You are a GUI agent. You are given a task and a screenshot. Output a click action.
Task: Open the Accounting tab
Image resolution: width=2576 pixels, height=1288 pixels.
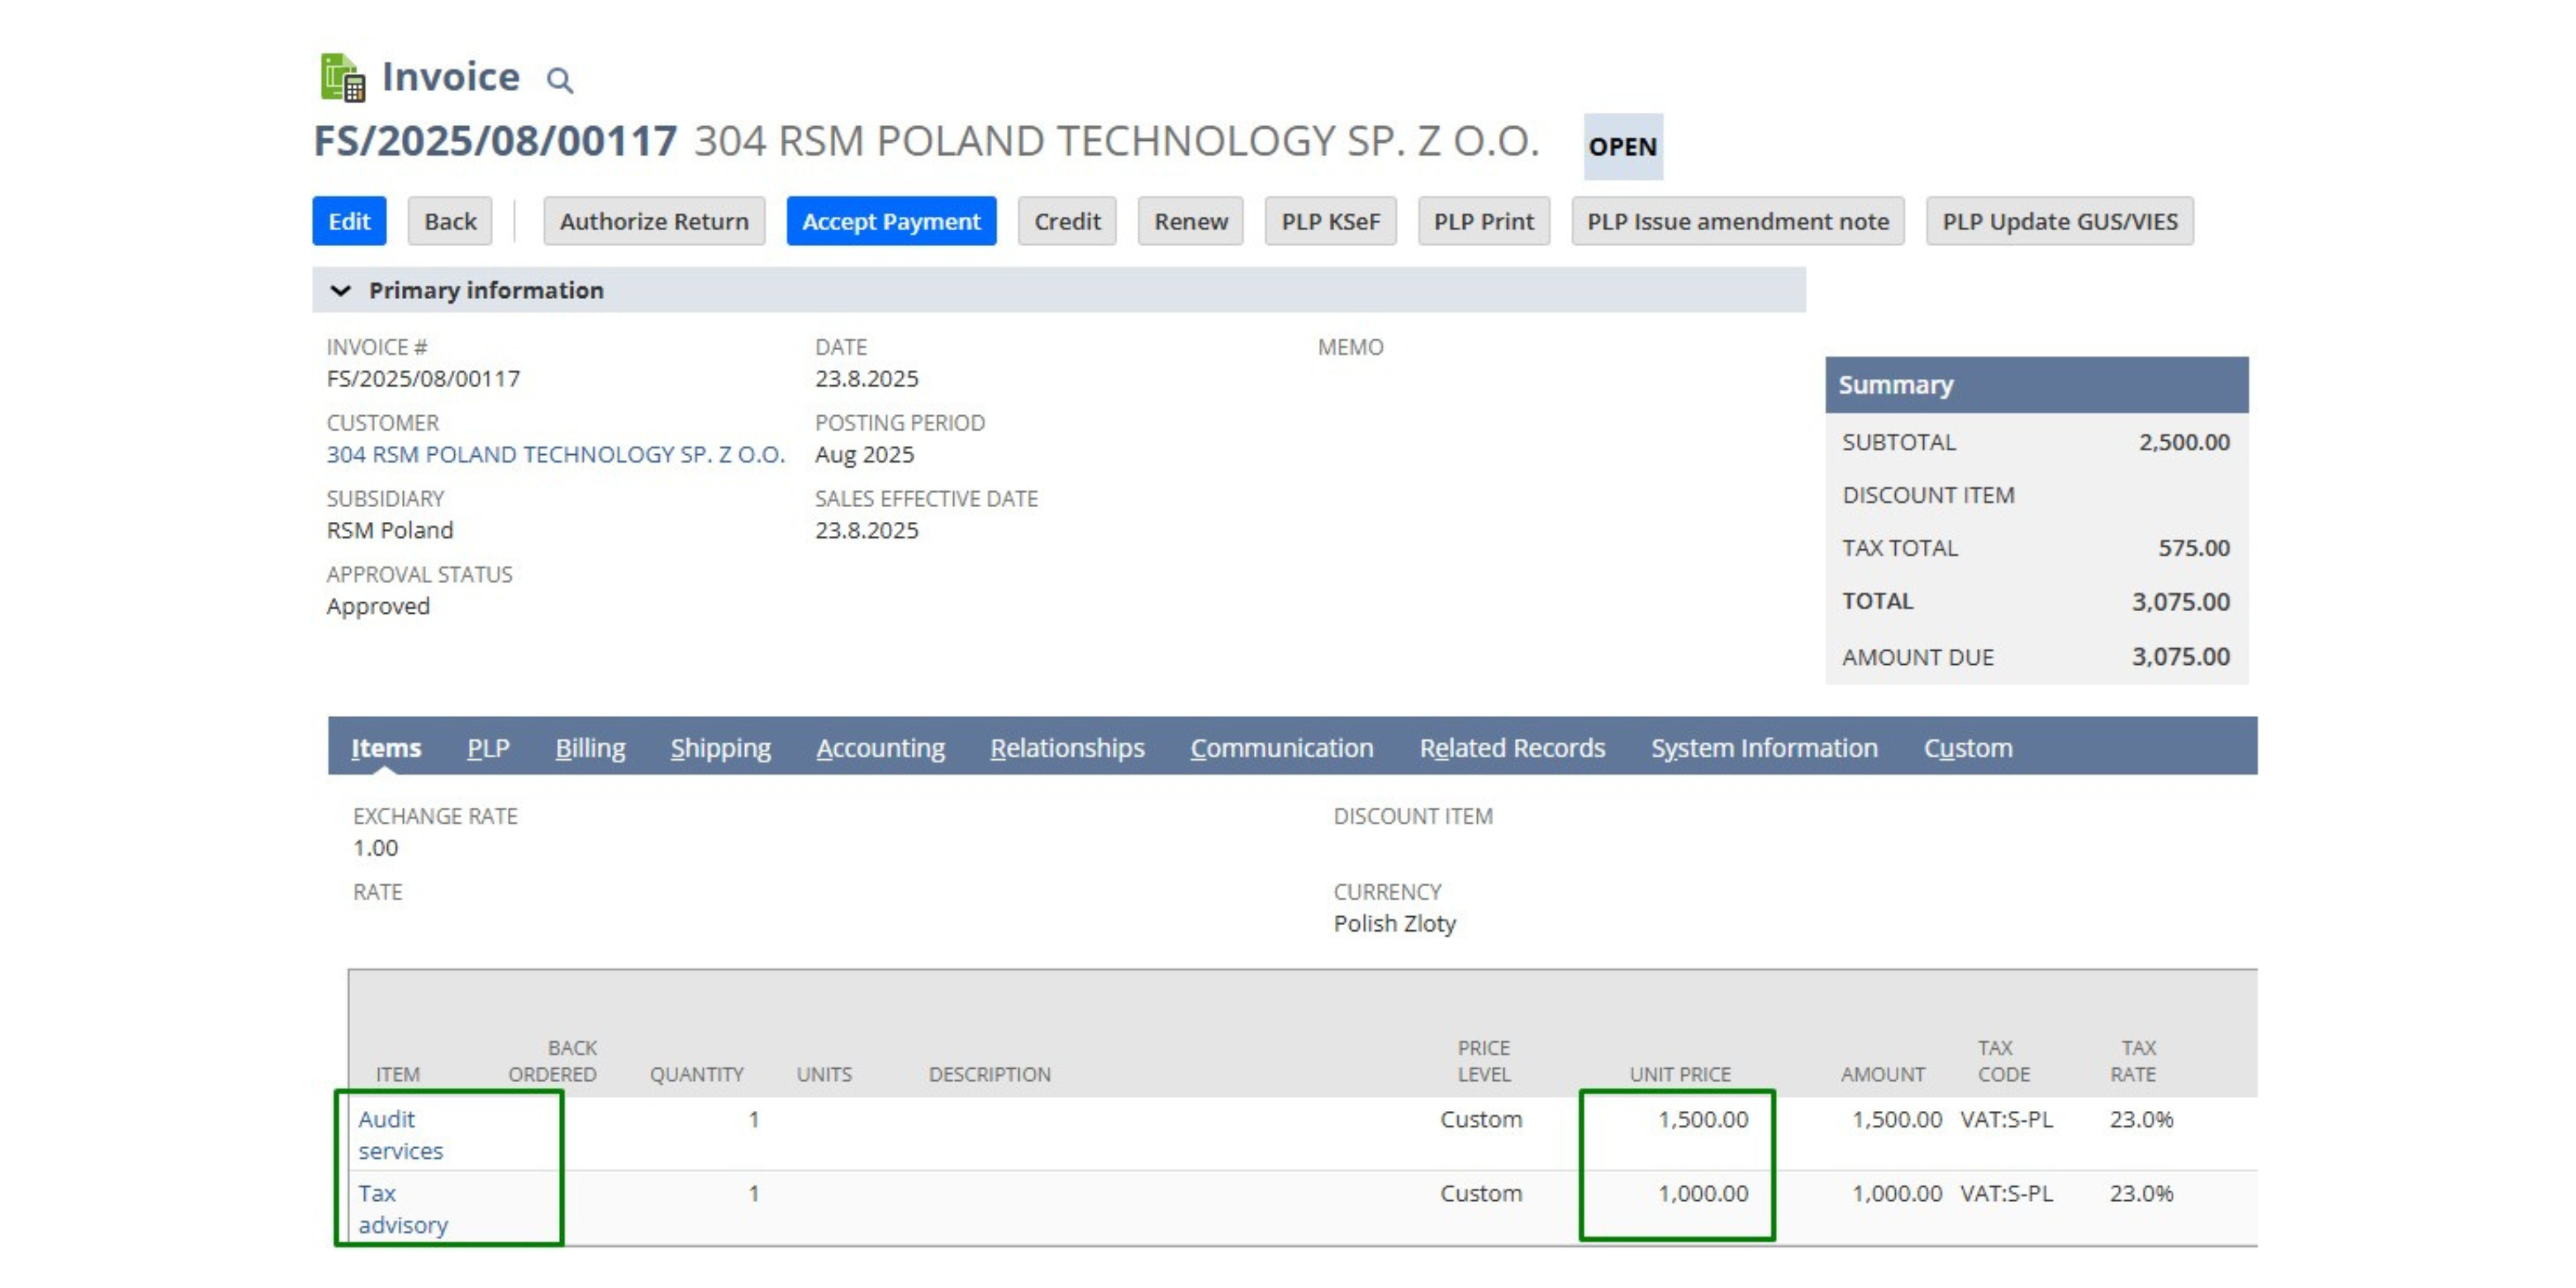click(x=880, y=748)
